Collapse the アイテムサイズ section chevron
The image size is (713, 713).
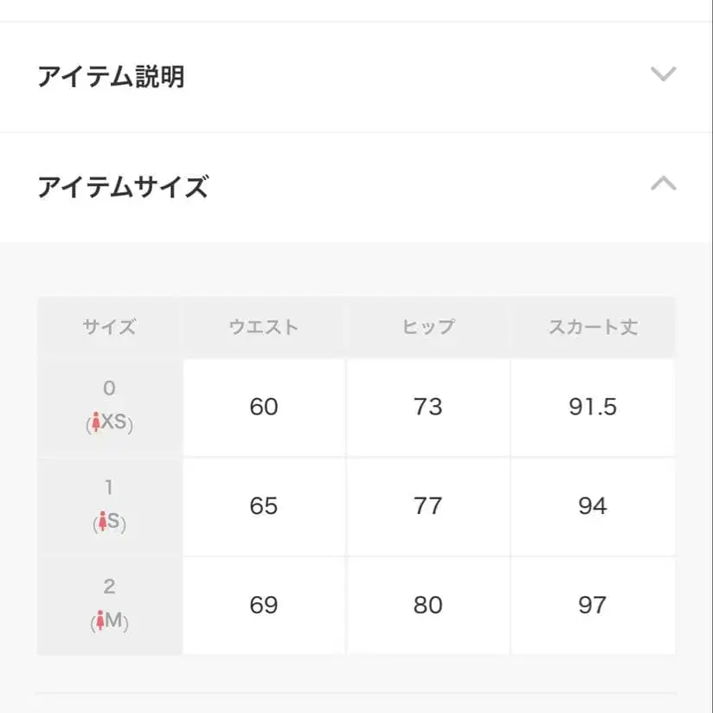[x=662, y=184]
